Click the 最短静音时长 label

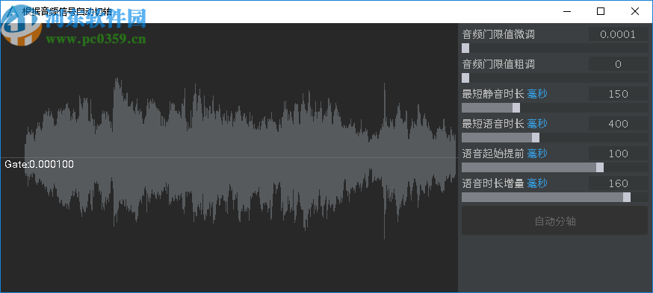click(x=493, y=94)
